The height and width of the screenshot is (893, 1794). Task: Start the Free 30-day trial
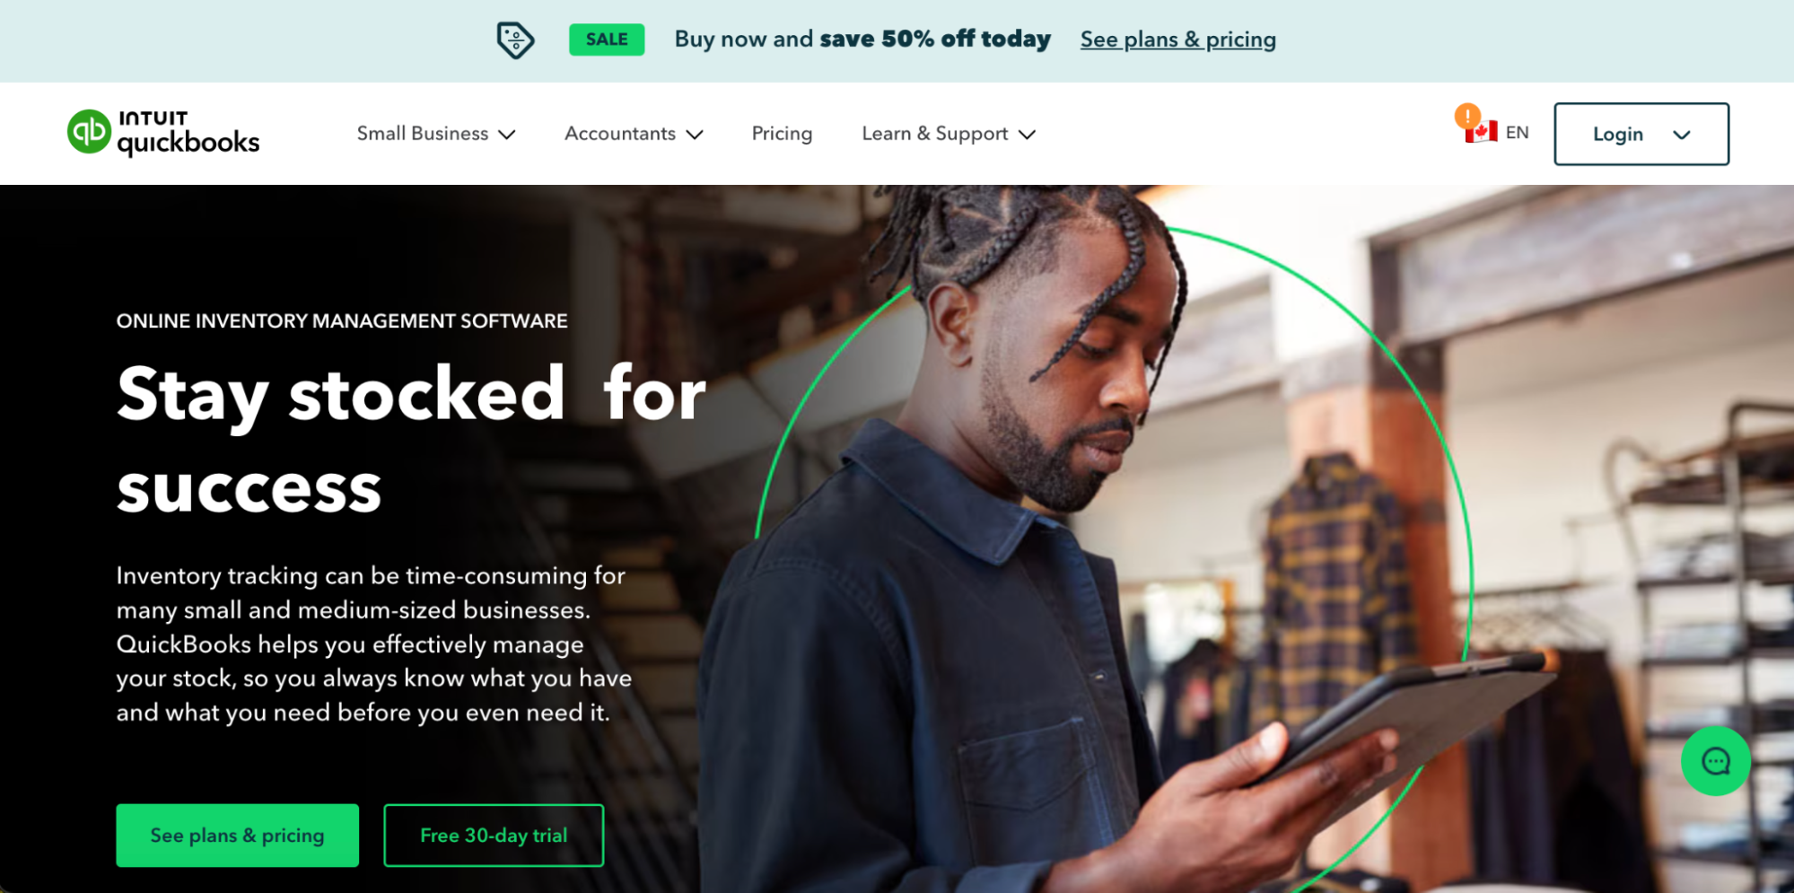tap(494, 836)
